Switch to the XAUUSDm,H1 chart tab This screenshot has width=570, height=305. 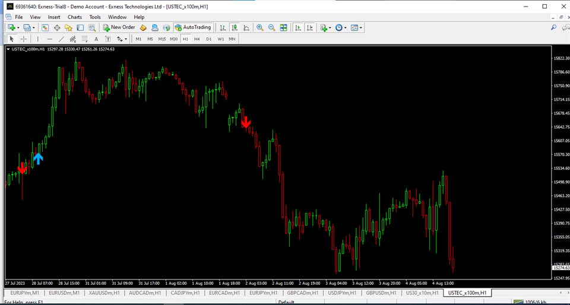point(104,293)
